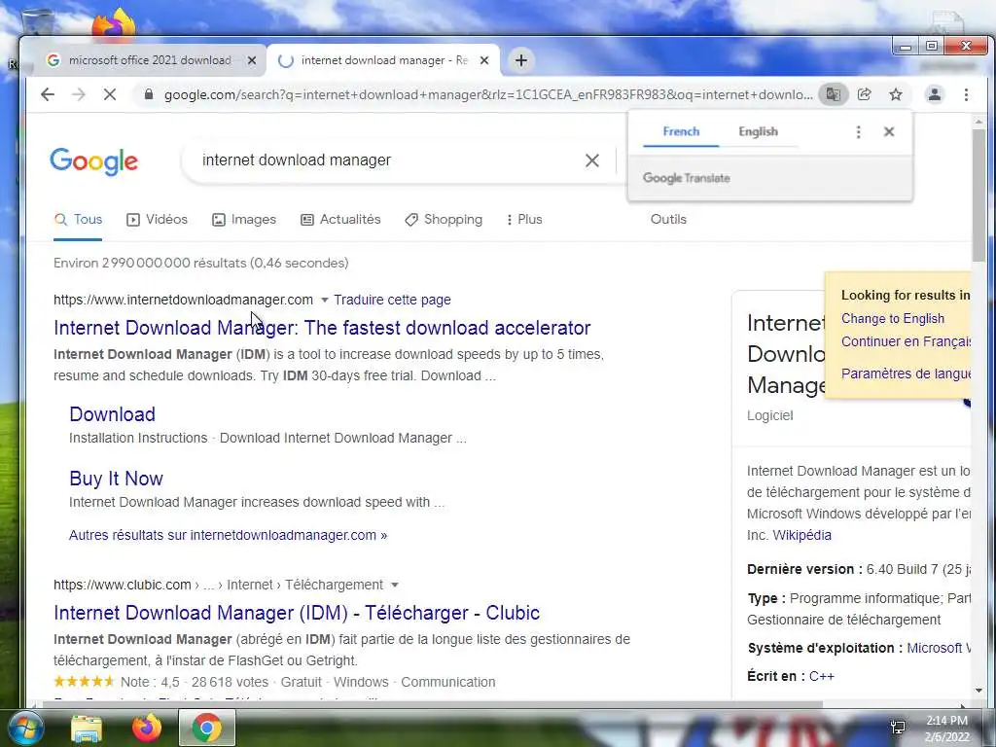Click the lock icon in the address bar

tap(149, 94)
